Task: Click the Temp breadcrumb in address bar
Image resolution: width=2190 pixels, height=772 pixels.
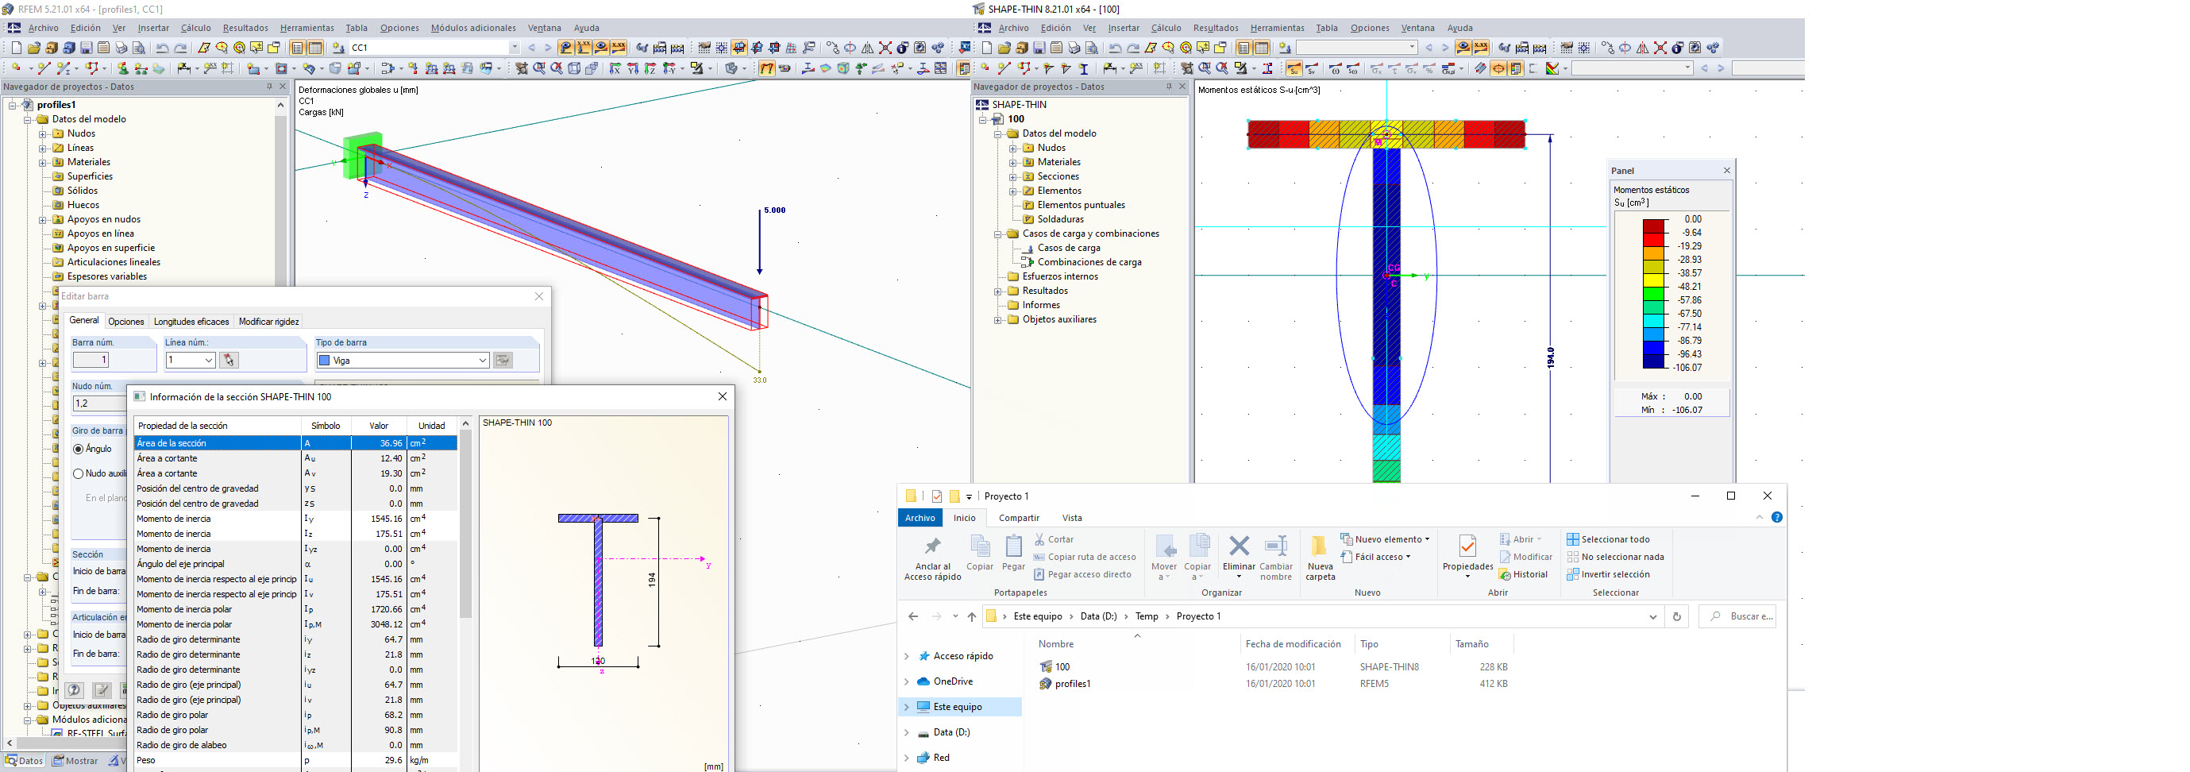Action: pos(1146,616)
